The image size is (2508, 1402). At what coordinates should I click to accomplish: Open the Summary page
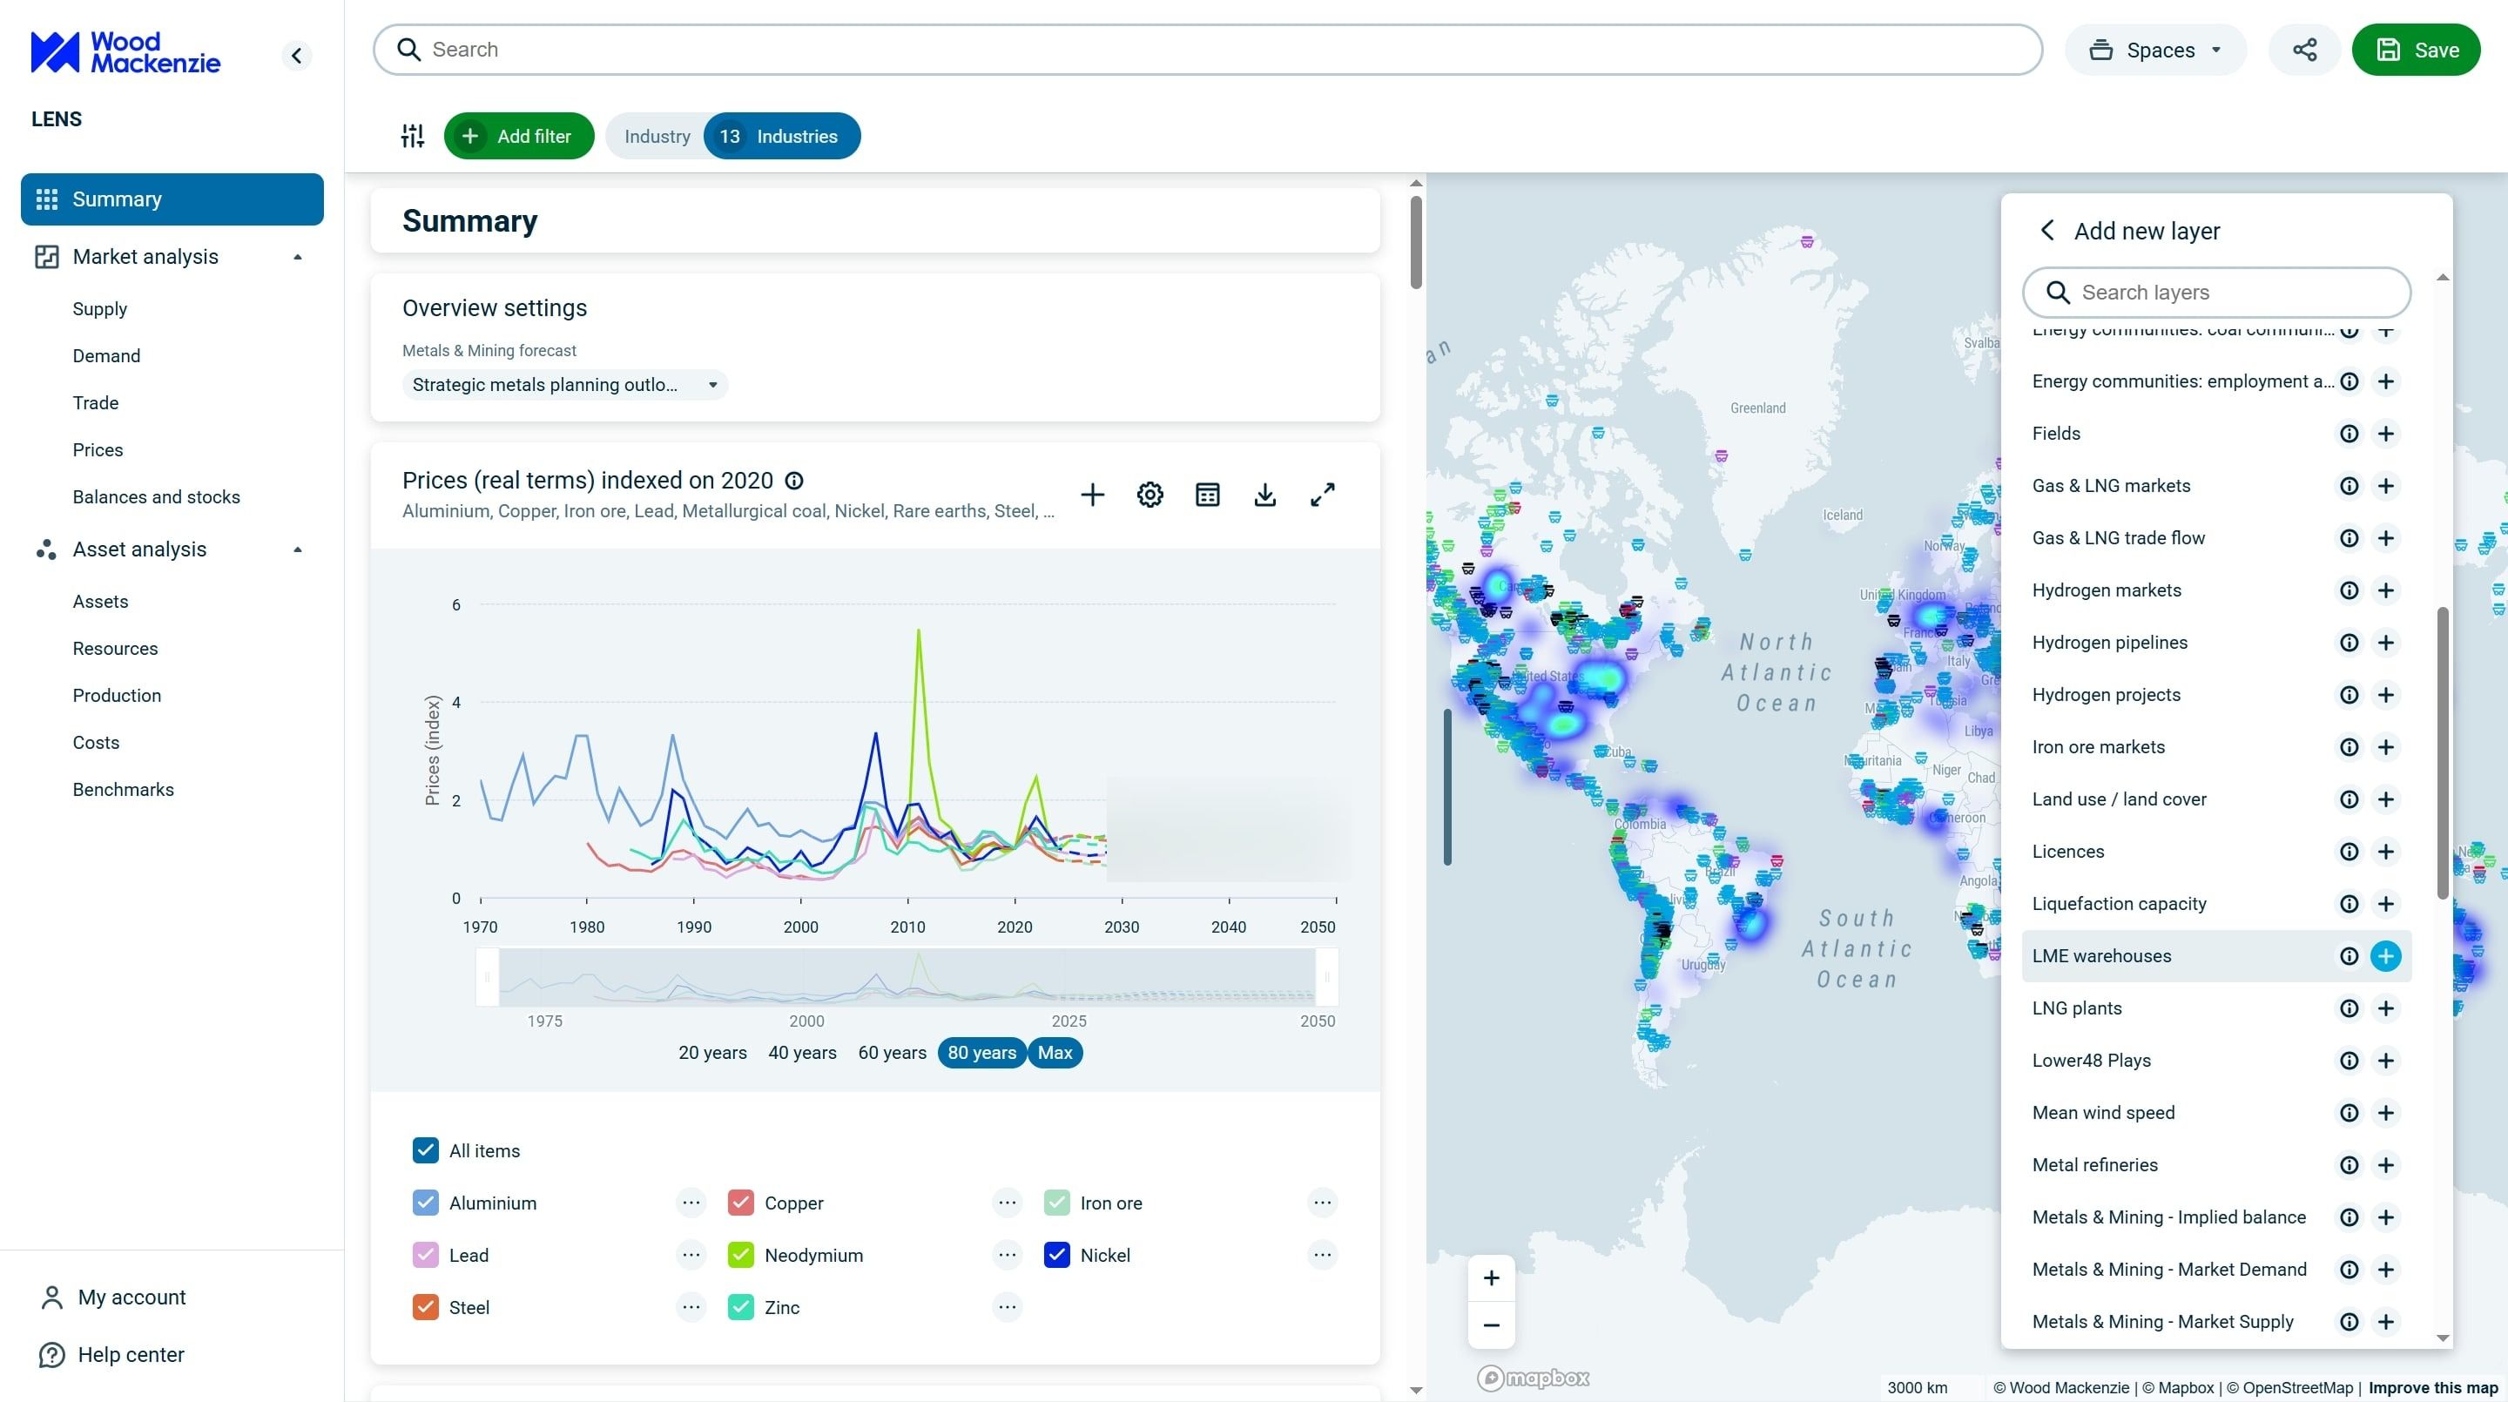coord(172,199)
